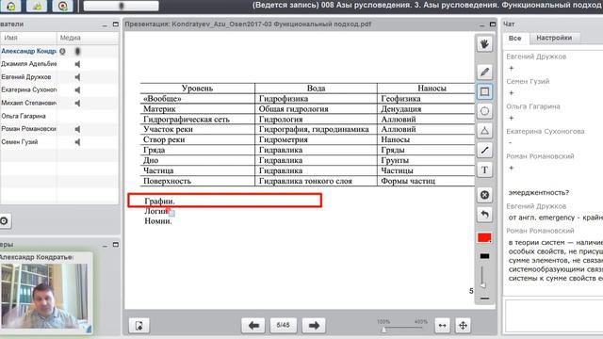
Task: Click the Номии. text line
Action: click(158, 221)
